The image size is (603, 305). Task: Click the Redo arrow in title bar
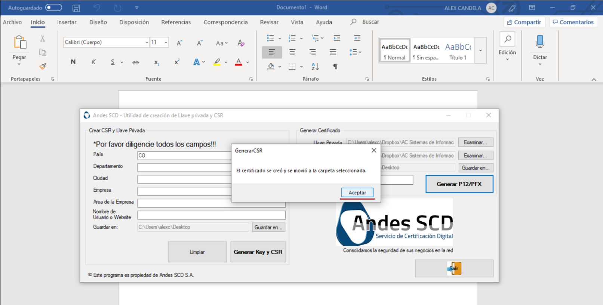click(x=117, y=8)
